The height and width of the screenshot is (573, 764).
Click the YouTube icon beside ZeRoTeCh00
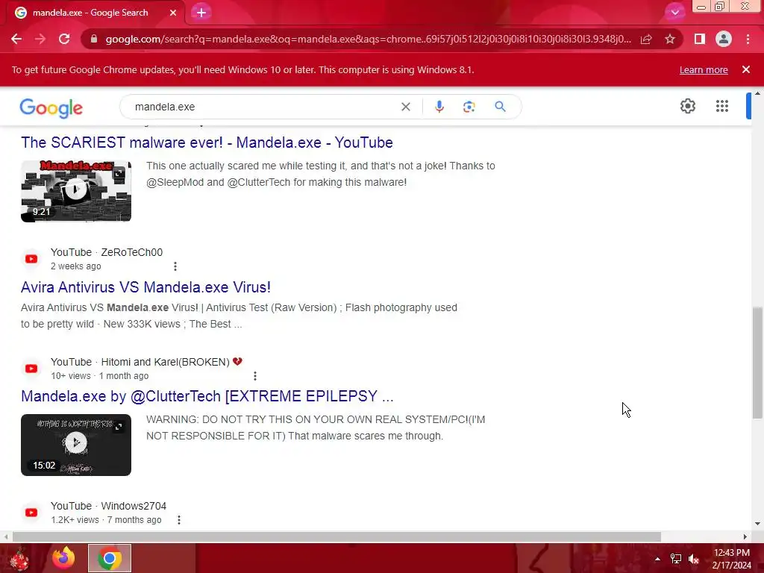(x=31, y=259)
